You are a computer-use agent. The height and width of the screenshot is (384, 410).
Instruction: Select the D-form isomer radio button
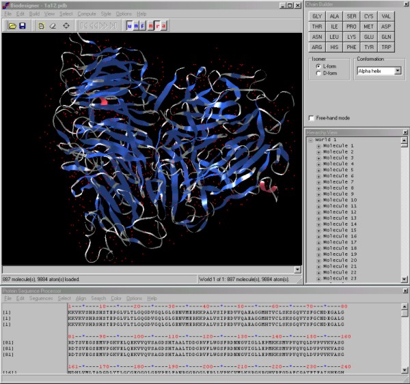point(318,73)
